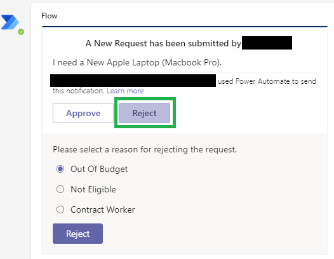Click the used Power Automate notification text
This screenshot has width=334, height=259.
tap(267, 81)
